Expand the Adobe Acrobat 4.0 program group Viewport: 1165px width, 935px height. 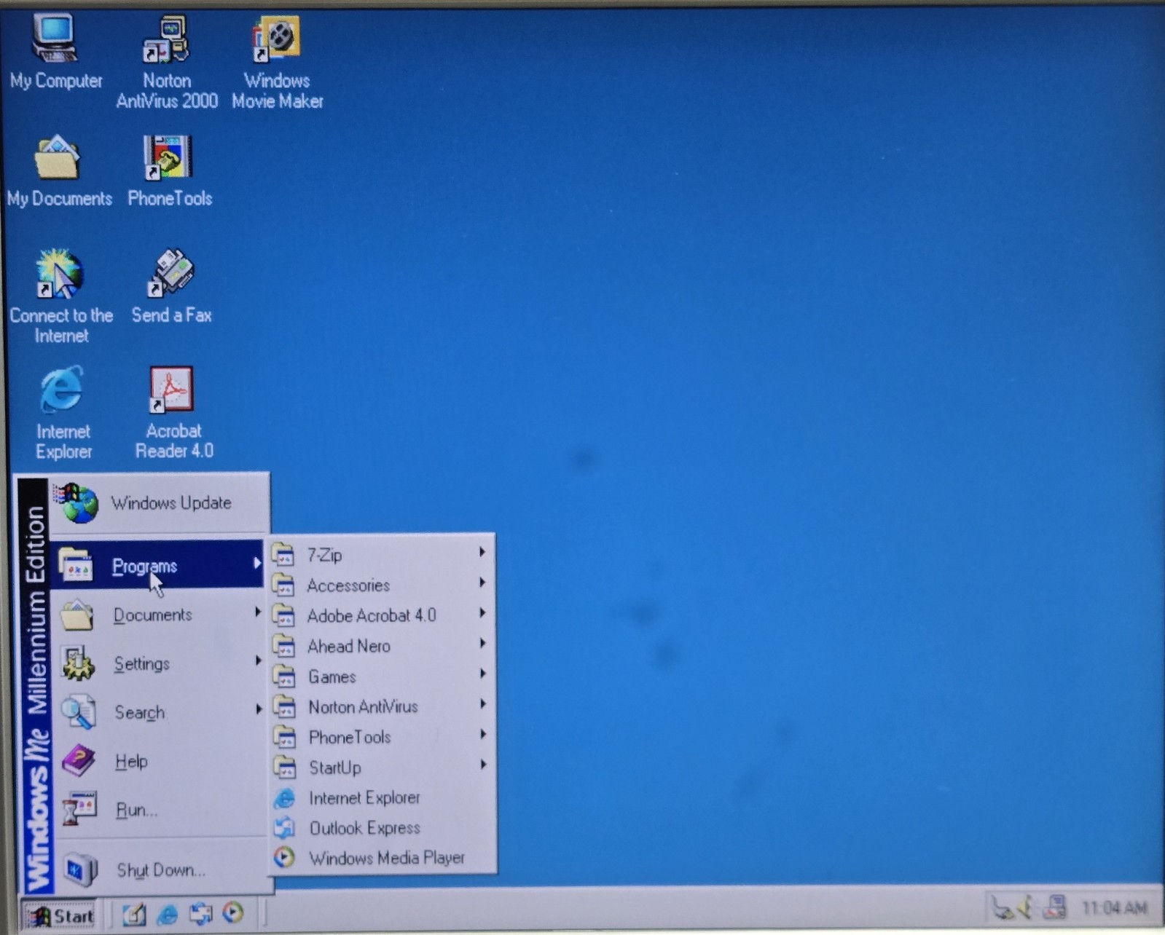click(x=381, y=615)
